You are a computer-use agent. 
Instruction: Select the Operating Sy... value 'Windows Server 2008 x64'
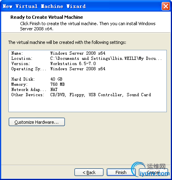78,69
